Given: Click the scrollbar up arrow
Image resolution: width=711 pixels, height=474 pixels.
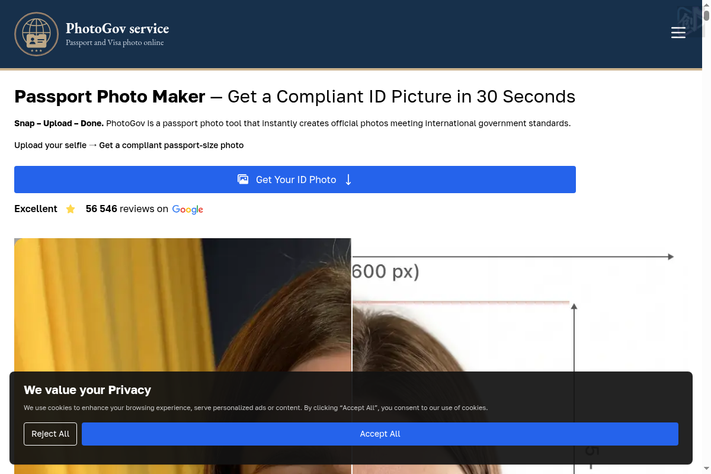Looking at the screenshot, I should tap(706, 5).
